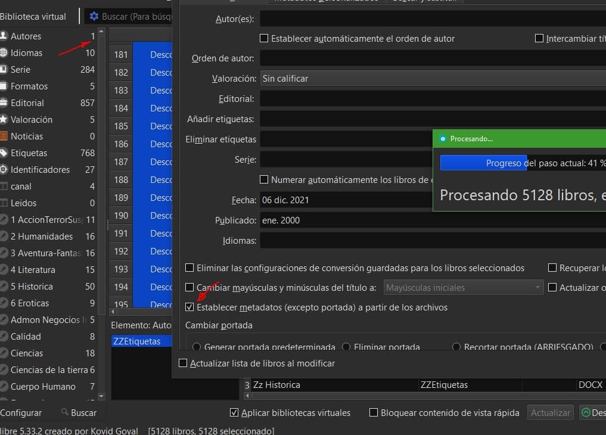Click the icon beside Cuerpo Humano
Viewport: 606px width, 435px height.
pos(4,386)
